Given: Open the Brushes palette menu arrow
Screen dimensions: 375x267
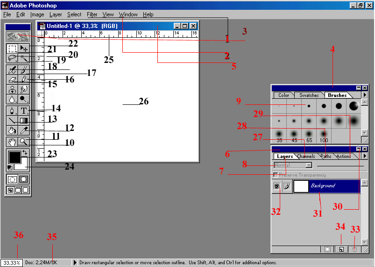Looking at the screenshot, I should tap(365, 95).
